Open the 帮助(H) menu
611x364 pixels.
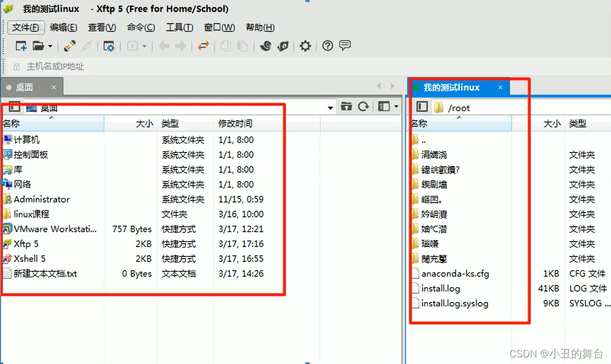tap(260, 27)
